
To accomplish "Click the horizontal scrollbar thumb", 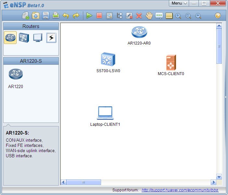I will 83,182.
